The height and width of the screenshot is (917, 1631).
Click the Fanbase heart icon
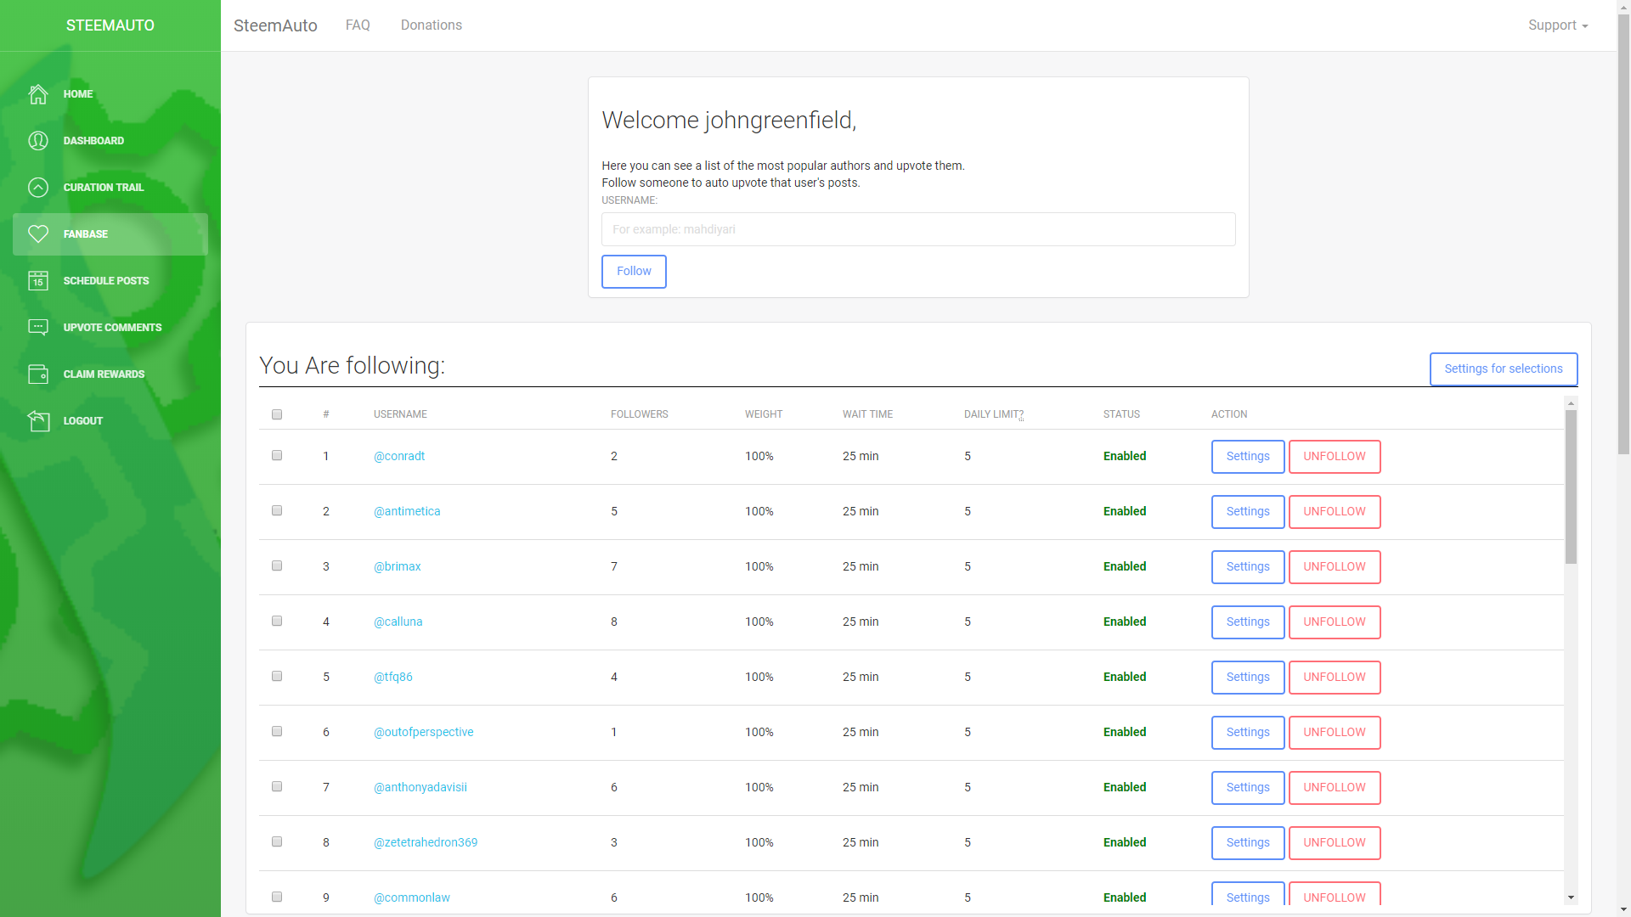point(38,234)
